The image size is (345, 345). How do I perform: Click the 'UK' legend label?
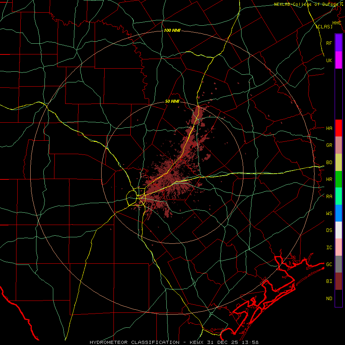click(x=329, y=60)
